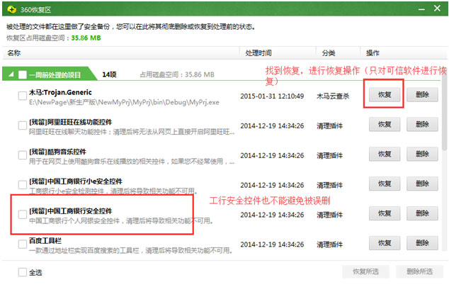The width and height of the screenshot is (449, 297).
Task: Check the 中国工商银行小e安全控件 checkbox
Action: (23, 184)
